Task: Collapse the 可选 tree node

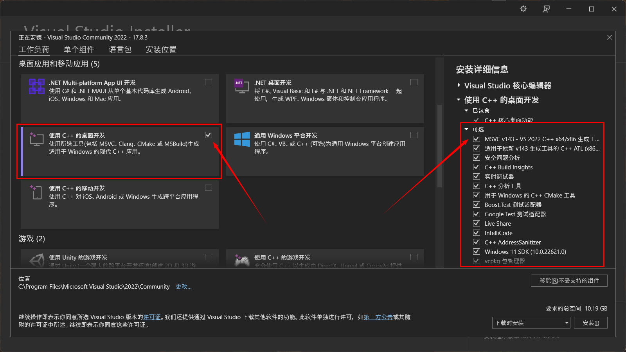Action: pos(466,129)
